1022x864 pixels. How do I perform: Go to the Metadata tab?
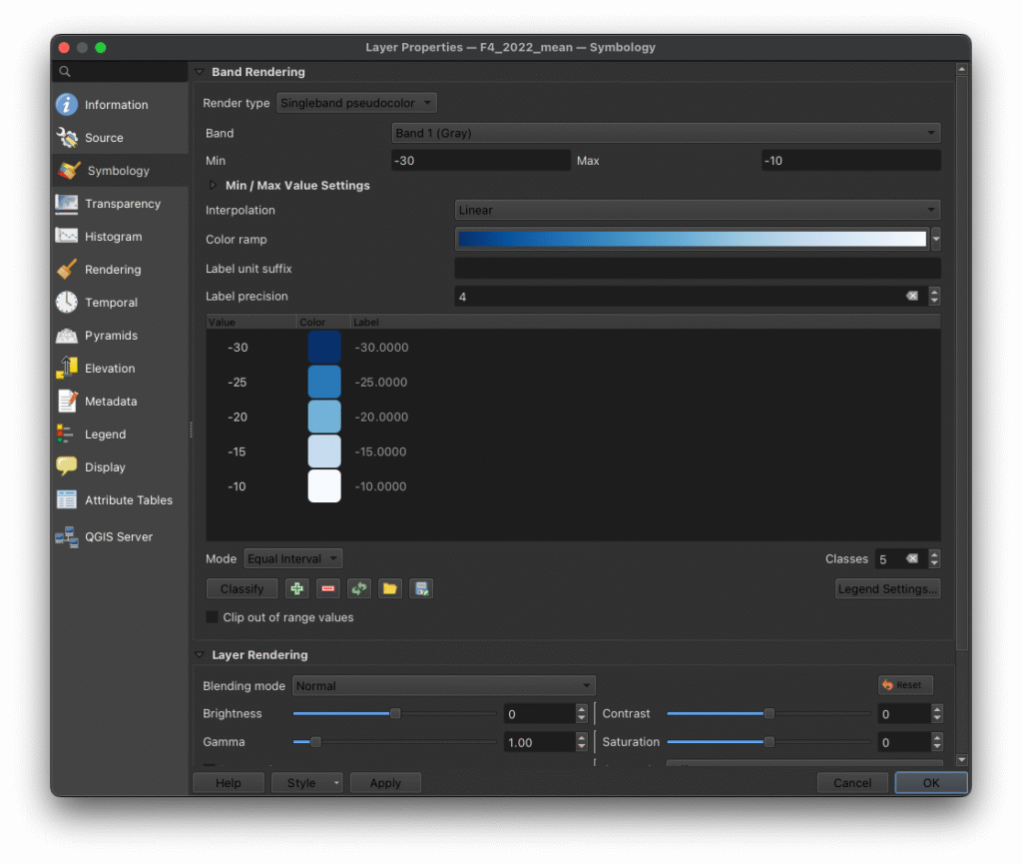[x=111, y=402]
